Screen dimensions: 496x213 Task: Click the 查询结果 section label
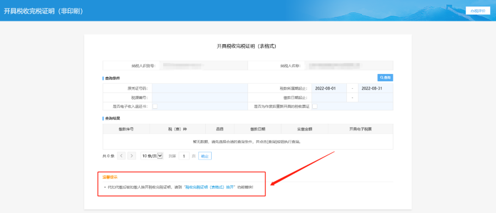(113, 118)
